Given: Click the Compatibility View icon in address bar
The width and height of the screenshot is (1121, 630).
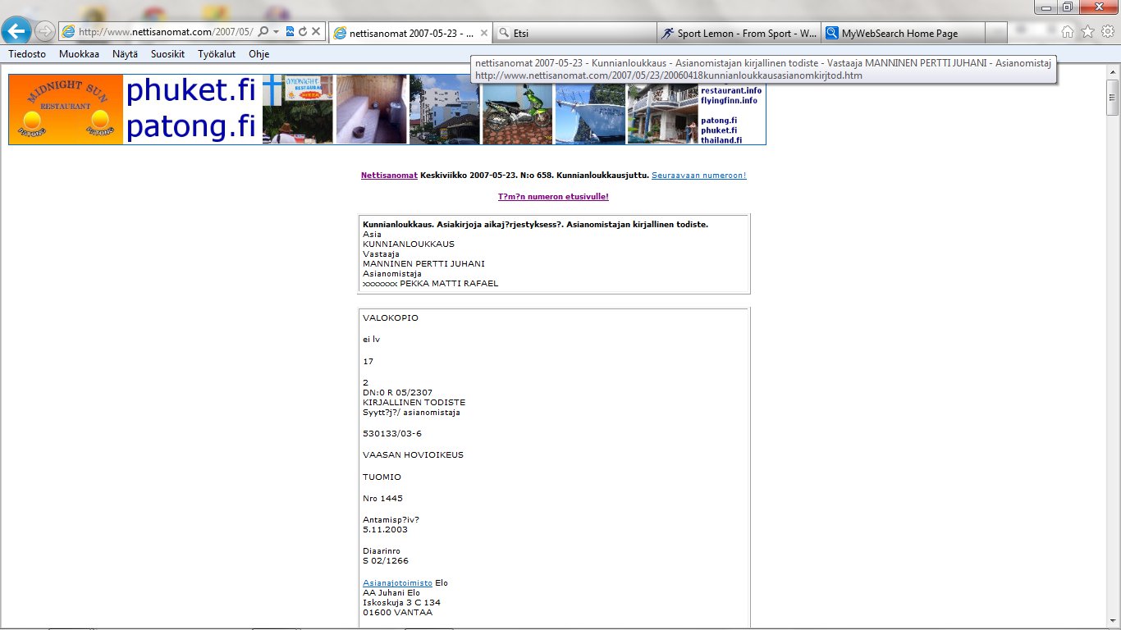Looking at the screenshot, I should pyautogui.click(x=291, y=32).
